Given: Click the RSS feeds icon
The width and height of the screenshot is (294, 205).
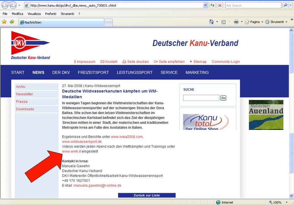Looking at the screenshot, I should coord(223,22).
